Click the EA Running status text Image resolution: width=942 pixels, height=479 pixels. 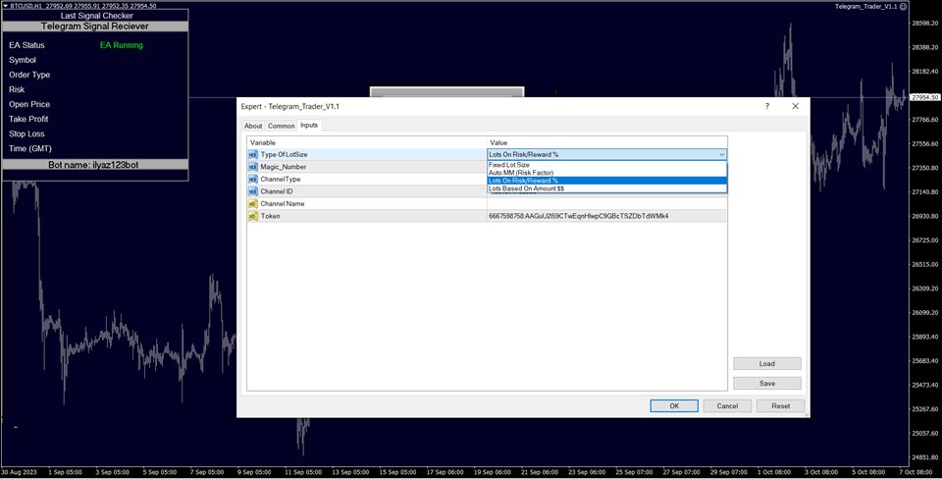pyautogui.click(x=122, y=45)
